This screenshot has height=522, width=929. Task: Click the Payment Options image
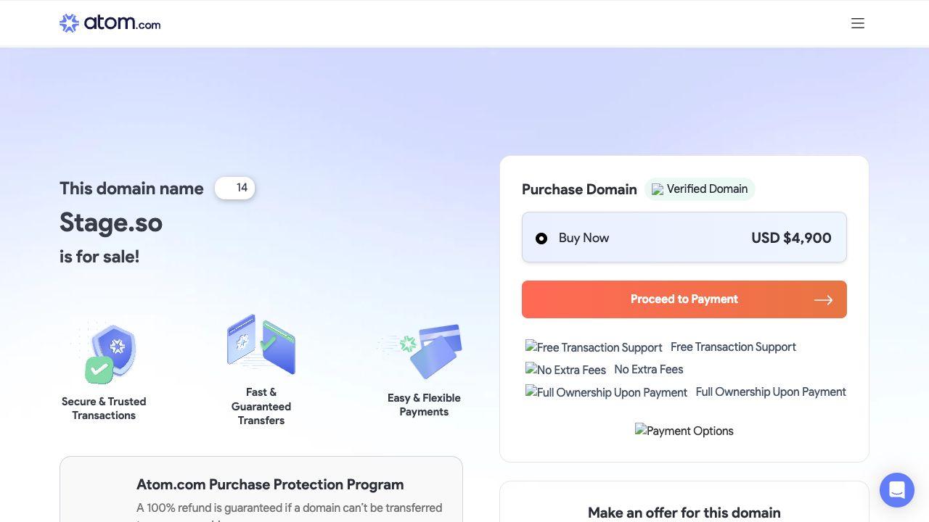tap(684, 431)
